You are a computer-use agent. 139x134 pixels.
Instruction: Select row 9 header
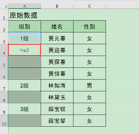tap(4, 109)
